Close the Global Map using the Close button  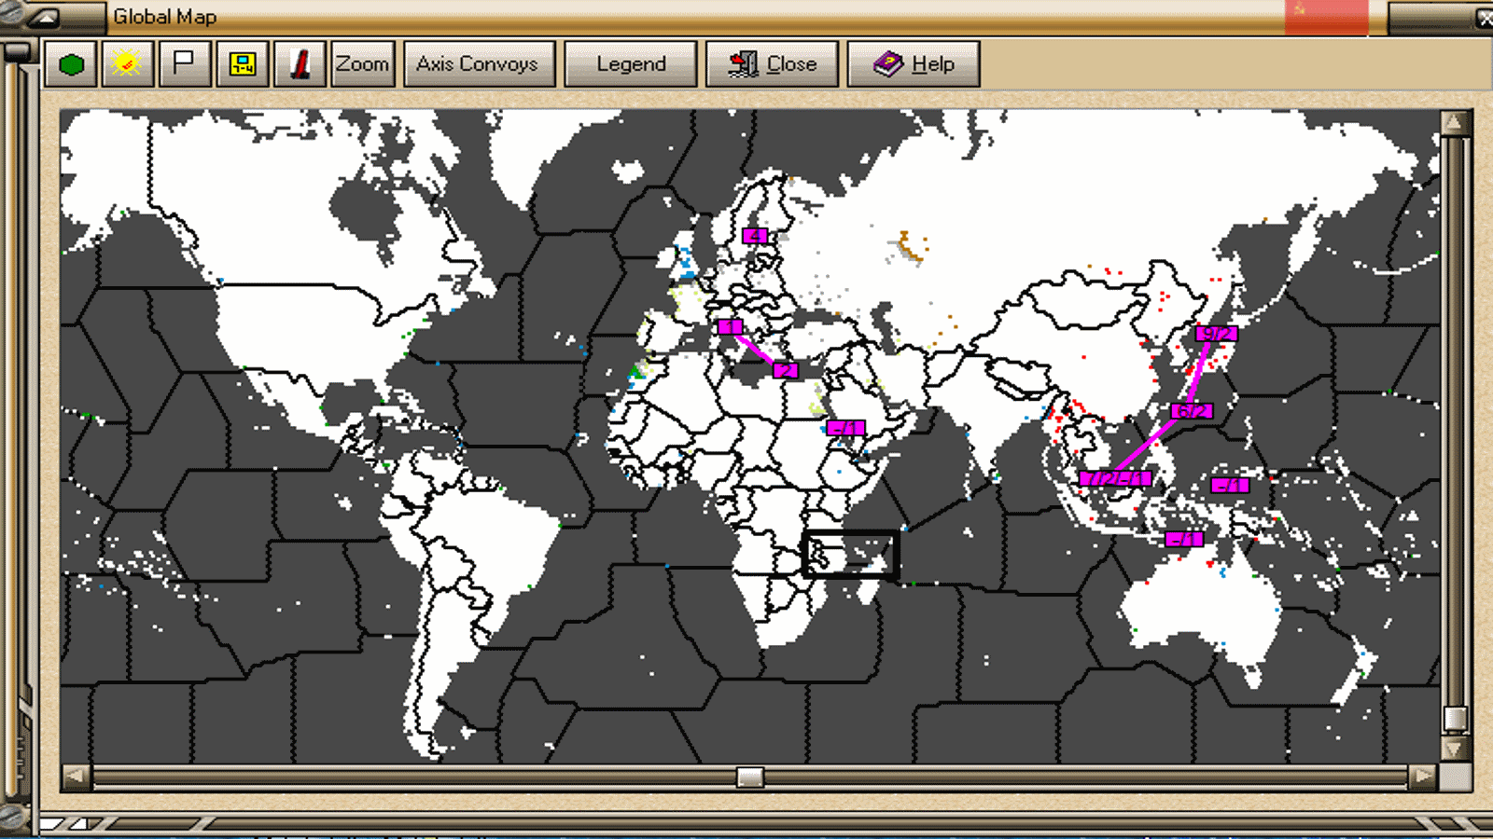point(773,64)
